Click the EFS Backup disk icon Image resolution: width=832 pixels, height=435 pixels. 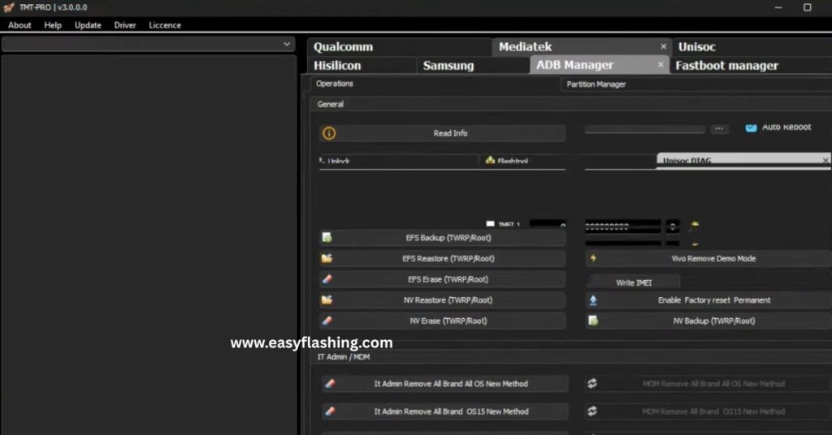[x=327, y=238]
